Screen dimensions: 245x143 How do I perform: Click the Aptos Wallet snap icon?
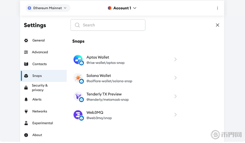[x=78, y=59]
